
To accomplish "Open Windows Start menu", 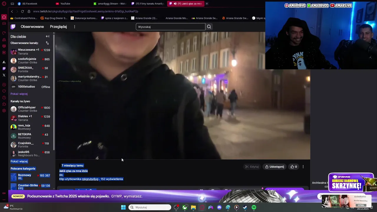I will coord(123,207).
